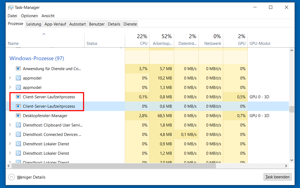Sort by Datenträ... disk column header
Image resolution: width=300 pixels, height=188 pixels.
point(186,40)
